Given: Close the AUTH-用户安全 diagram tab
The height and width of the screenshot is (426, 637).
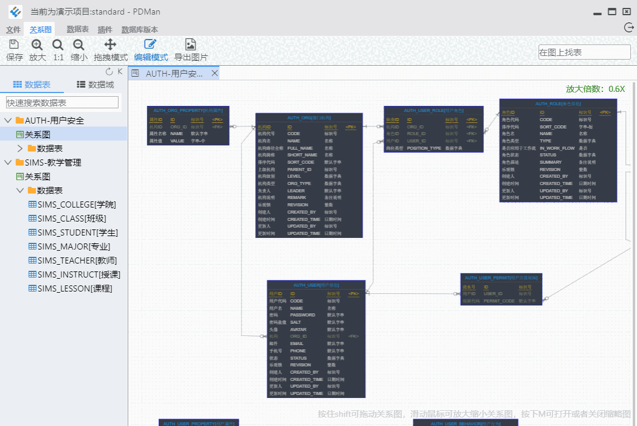Looking at the screenshot, I should tap(215, 73).
